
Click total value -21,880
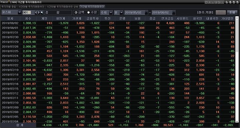click(93, 125)
